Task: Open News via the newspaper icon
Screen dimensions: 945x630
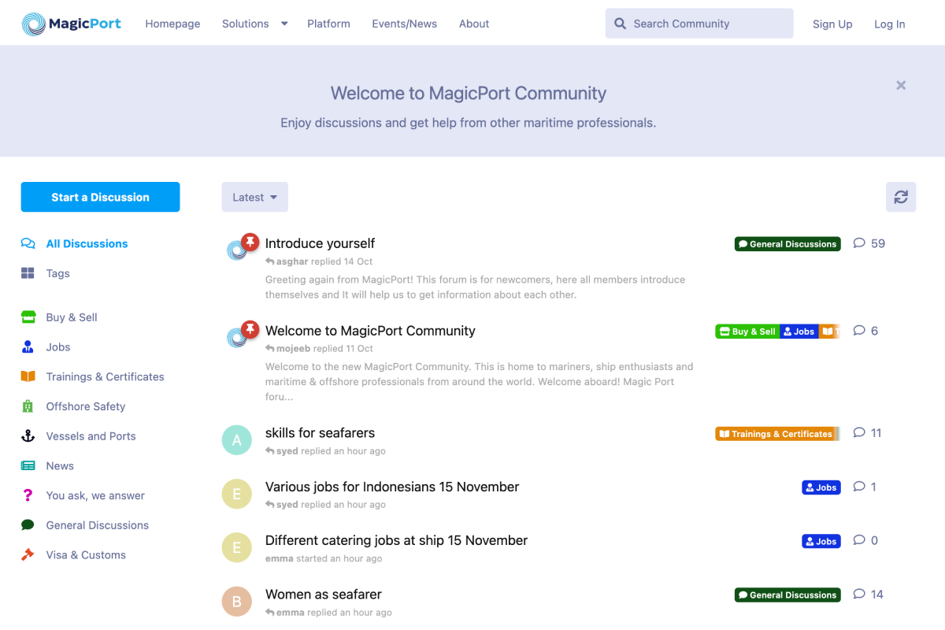Action: [28, 465]
